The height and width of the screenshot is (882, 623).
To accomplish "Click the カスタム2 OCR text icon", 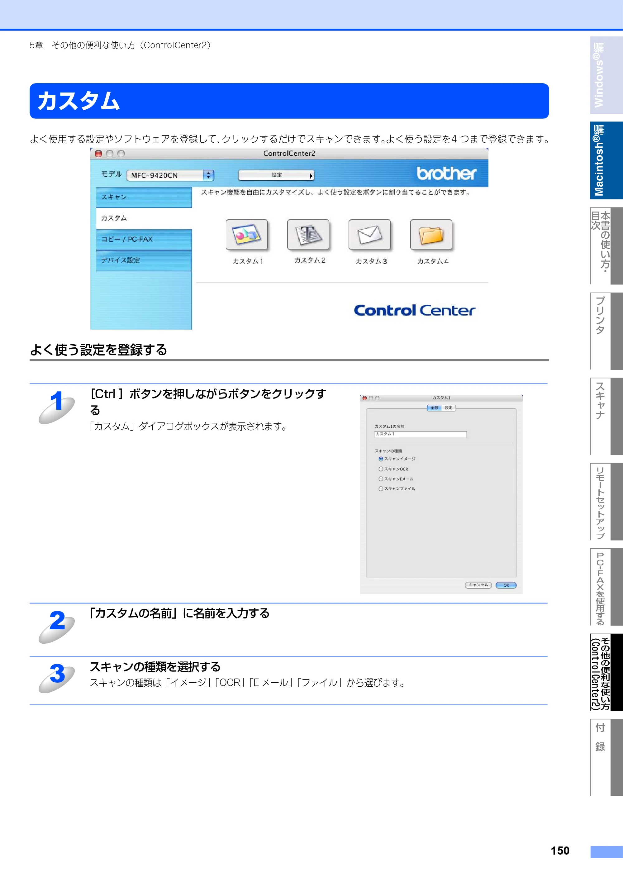I will tap(308, 235).
